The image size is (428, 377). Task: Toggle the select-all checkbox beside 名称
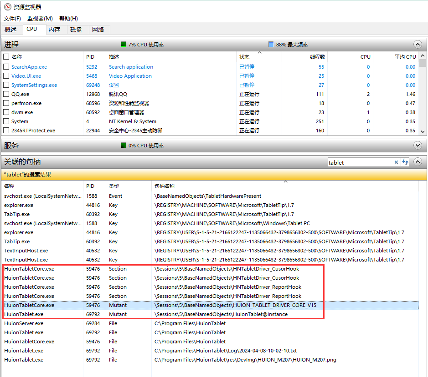(x=6, y=57)
